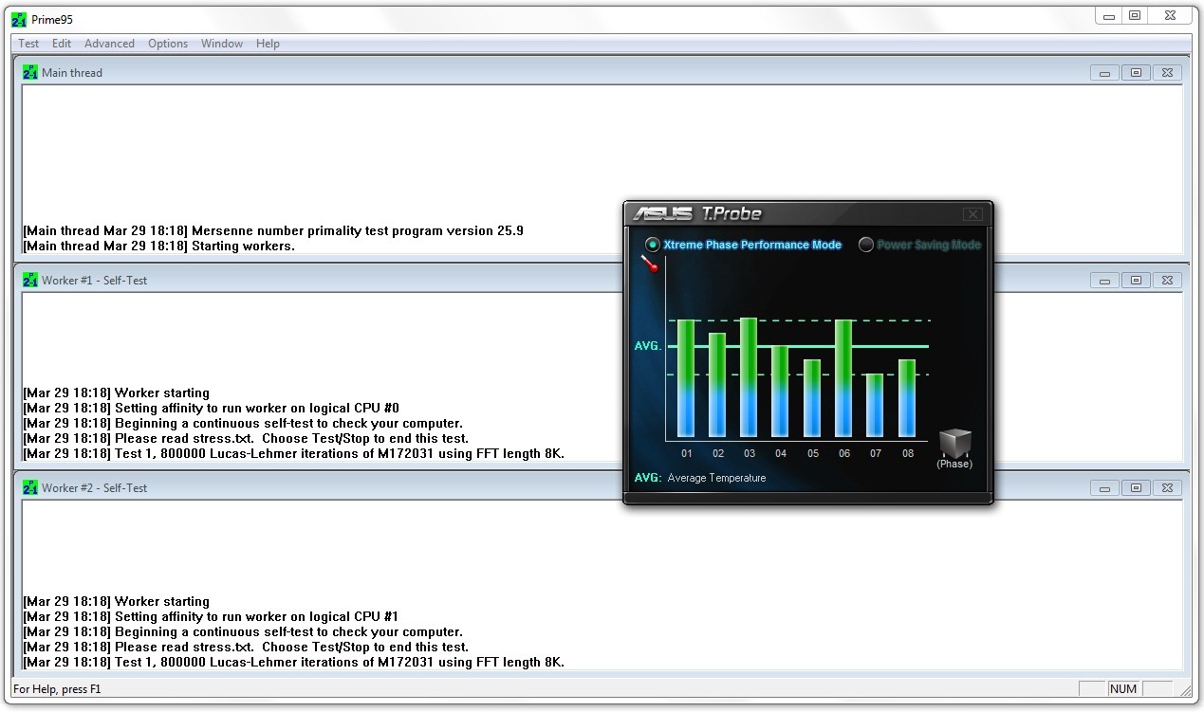
Task: Click Worker #2 'logical CPU #1' affinity line
Action: coord(211,617)
